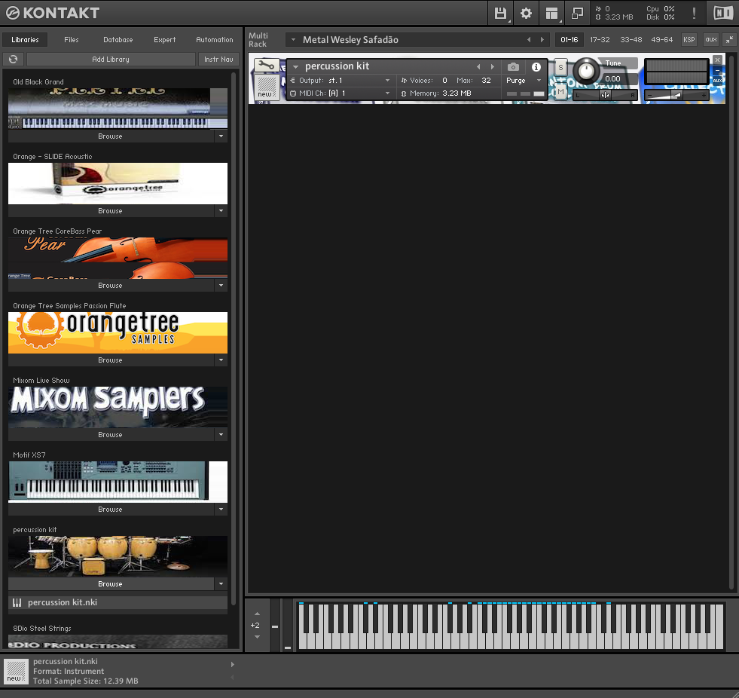Open the workspace panel layout menu
739x698 pixels.
(551, 14)
